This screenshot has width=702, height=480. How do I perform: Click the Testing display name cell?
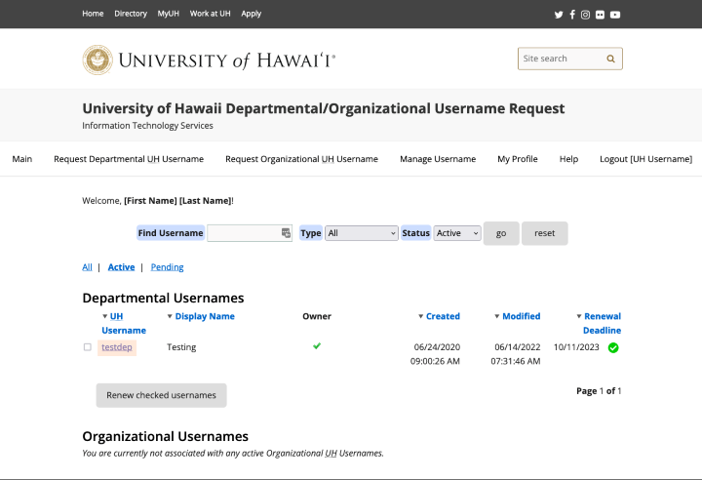[x=181, y=347]
